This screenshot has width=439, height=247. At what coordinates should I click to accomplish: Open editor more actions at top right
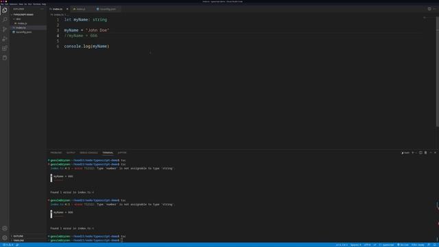pos(434,9)
